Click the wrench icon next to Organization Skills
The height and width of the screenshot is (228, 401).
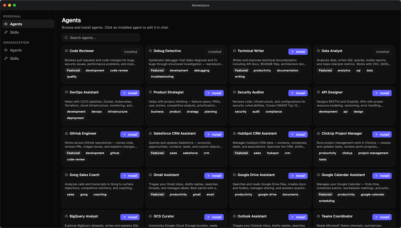click(x=6, y=58)
